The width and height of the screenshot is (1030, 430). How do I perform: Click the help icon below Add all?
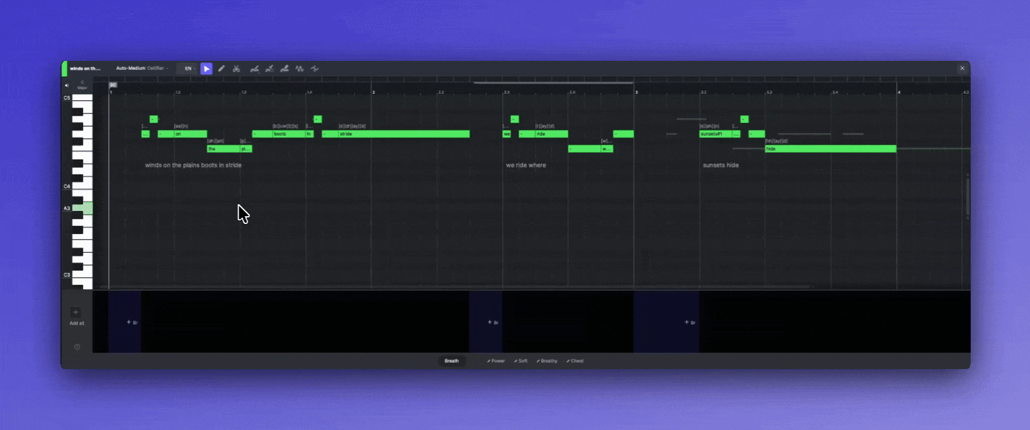click(x=77, y=347)
